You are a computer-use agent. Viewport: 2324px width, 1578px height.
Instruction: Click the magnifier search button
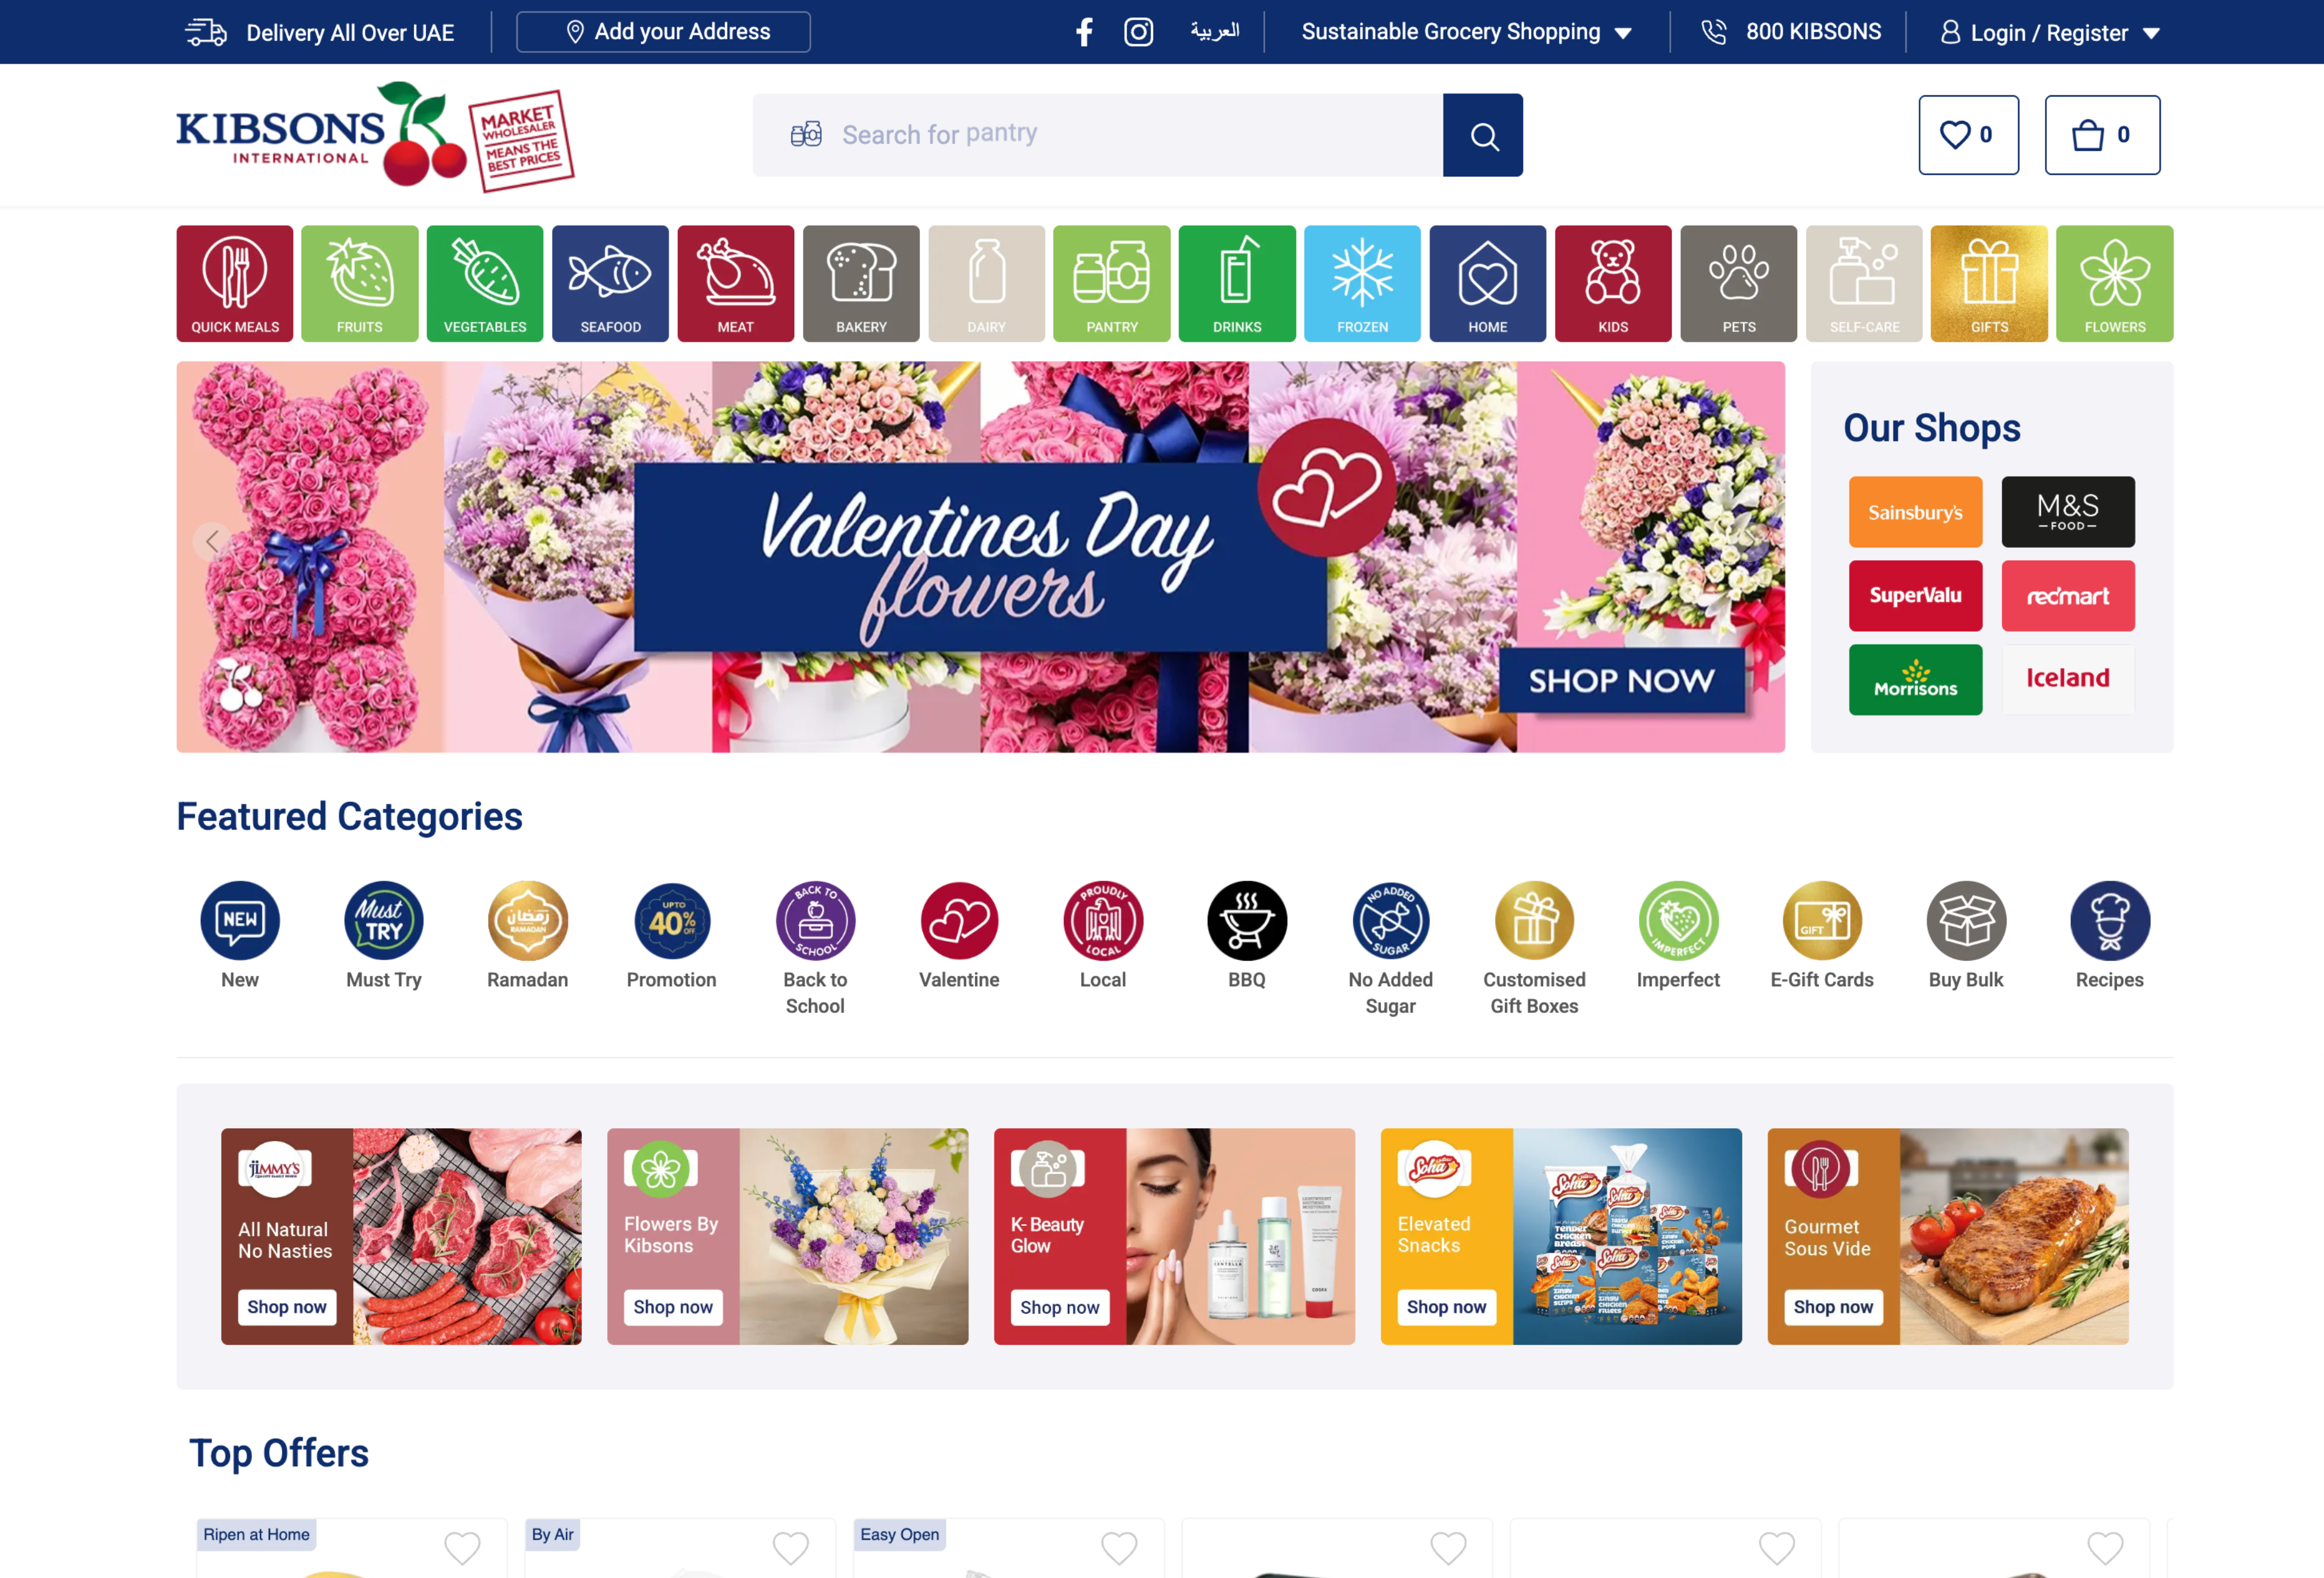pos(1483,135)
